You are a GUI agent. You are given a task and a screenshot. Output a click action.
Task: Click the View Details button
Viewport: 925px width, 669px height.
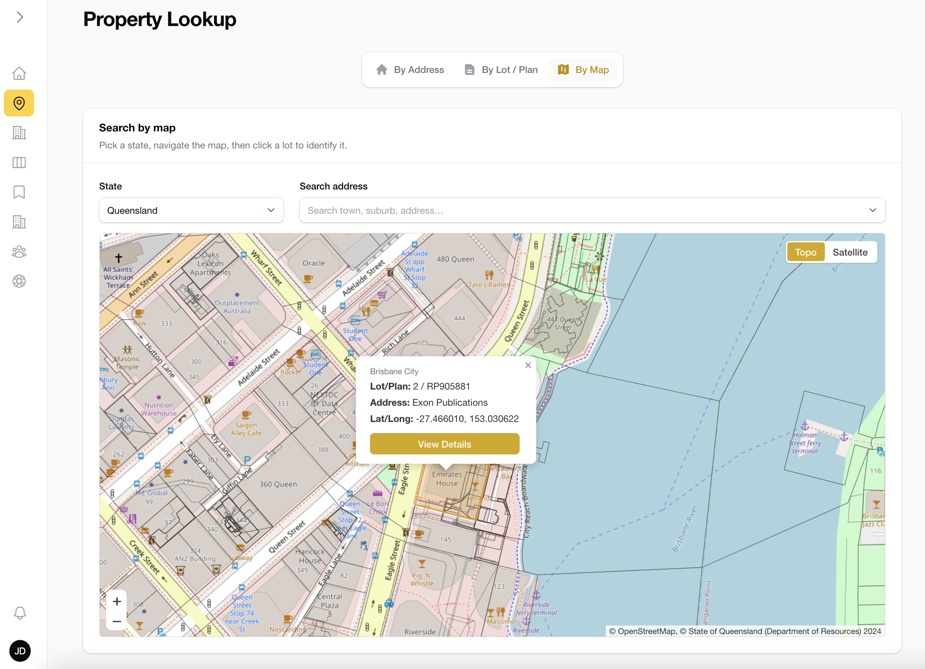tap(445, 444)
